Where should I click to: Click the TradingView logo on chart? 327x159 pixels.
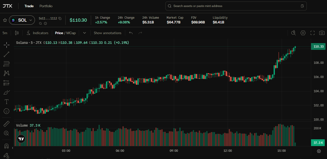pos(21,139)
